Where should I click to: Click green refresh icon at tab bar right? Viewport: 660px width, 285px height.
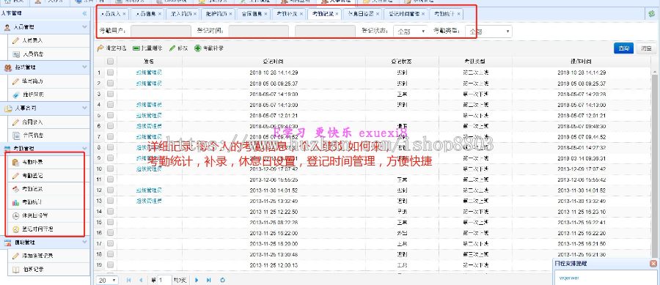652,13
